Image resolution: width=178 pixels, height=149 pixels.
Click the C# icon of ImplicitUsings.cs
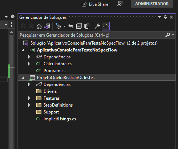(39, 119)
